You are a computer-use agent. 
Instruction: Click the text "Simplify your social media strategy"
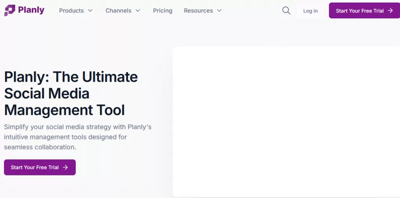(x=58, y=127)
